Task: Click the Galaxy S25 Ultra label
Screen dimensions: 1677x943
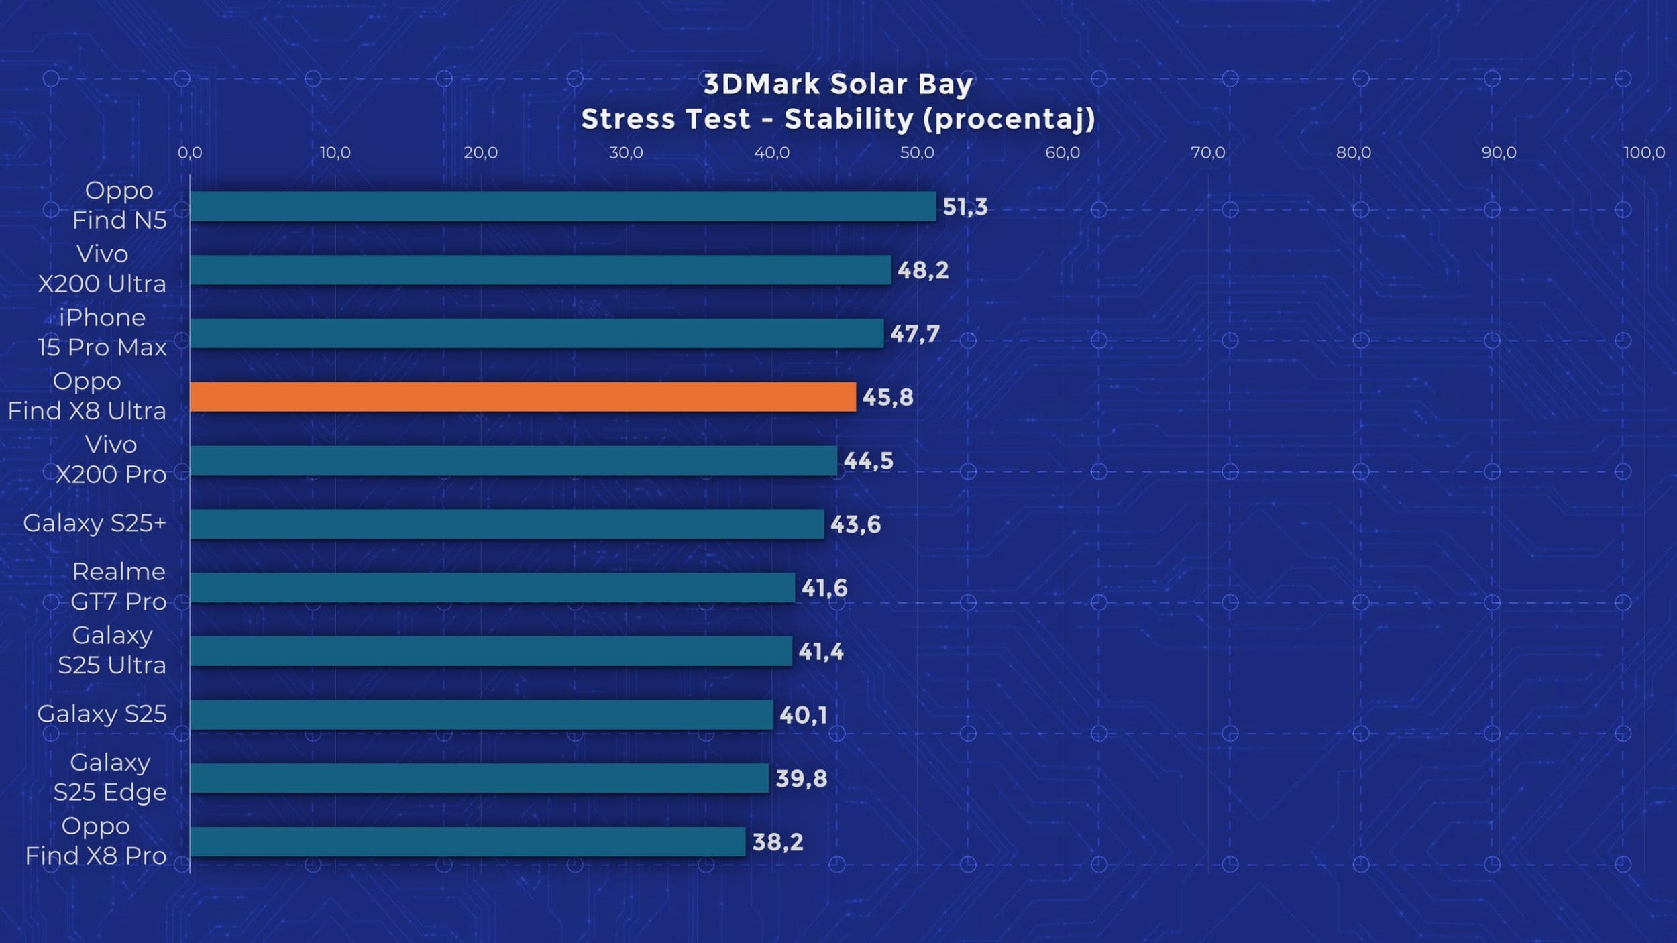Action: [112, 650]
